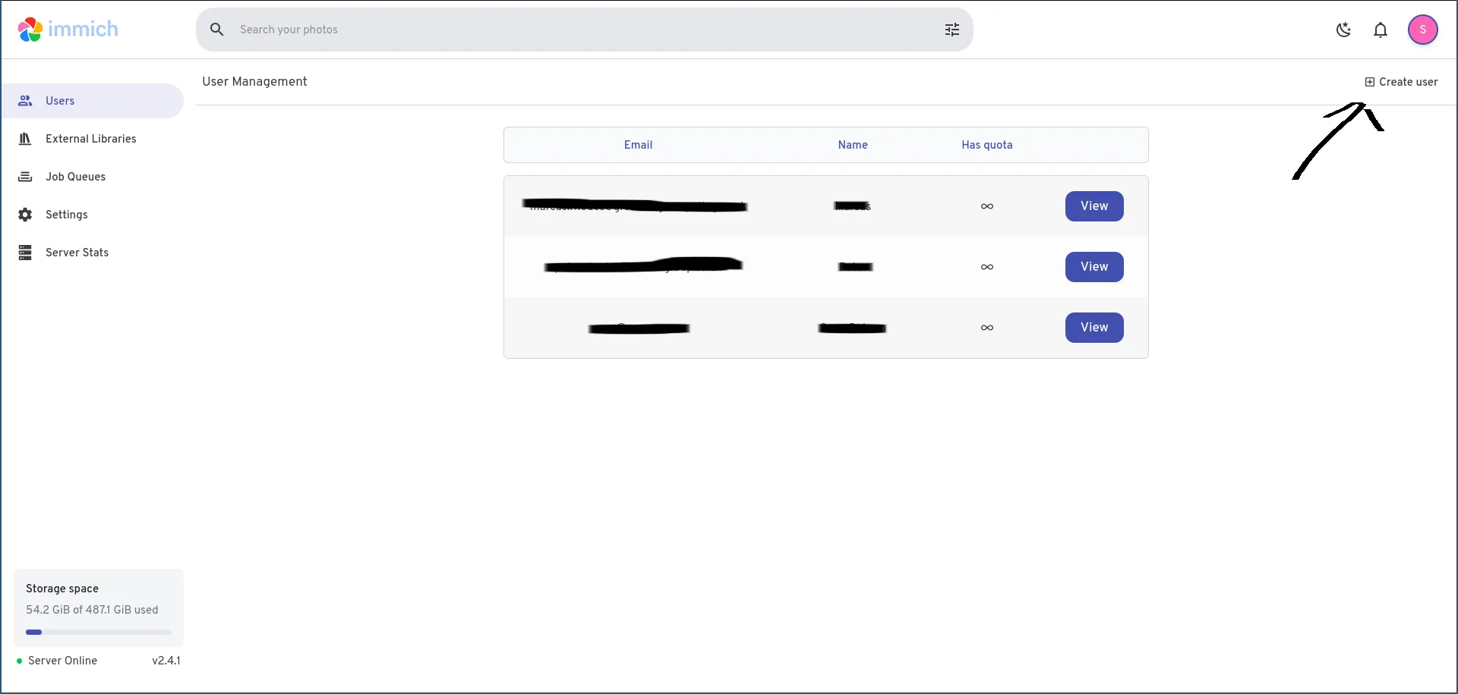This screenshot has width=1458, height=694.
Task: Open Job Queues from the sidebar icon
Action: (26, 176)
